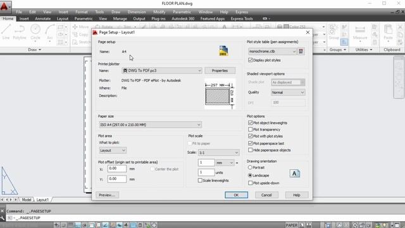
Task: Click the Properties button for the plotter
Action: click(x=220, y=70)
